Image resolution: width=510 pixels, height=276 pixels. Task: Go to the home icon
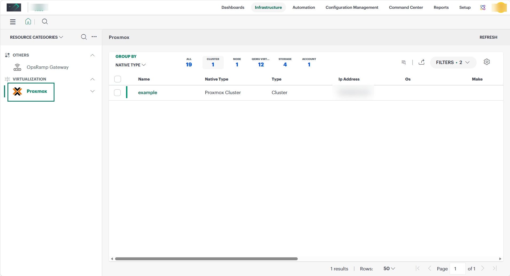(28, 21)
